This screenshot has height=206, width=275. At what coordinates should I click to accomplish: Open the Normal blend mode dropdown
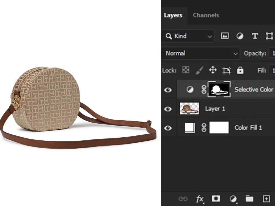point(200,53)
